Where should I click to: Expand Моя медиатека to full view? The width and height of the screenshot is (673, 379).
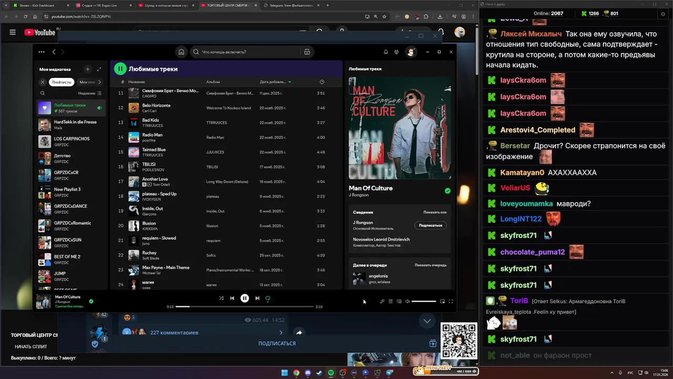click(x=99, y=69)
